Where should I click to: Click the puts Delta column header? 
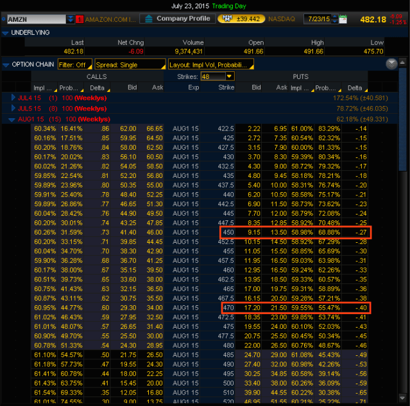click(x=355, y=88)
